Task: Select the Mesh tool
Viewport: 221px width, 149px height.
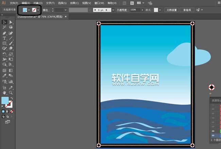Action: pyautogui.click(x=4, y=70)
